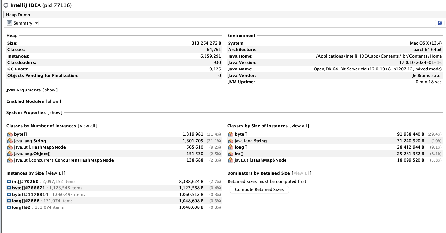
Task: Open int[] class in Size of Instances
Action: pyautogui.click(x=239, y=154)
